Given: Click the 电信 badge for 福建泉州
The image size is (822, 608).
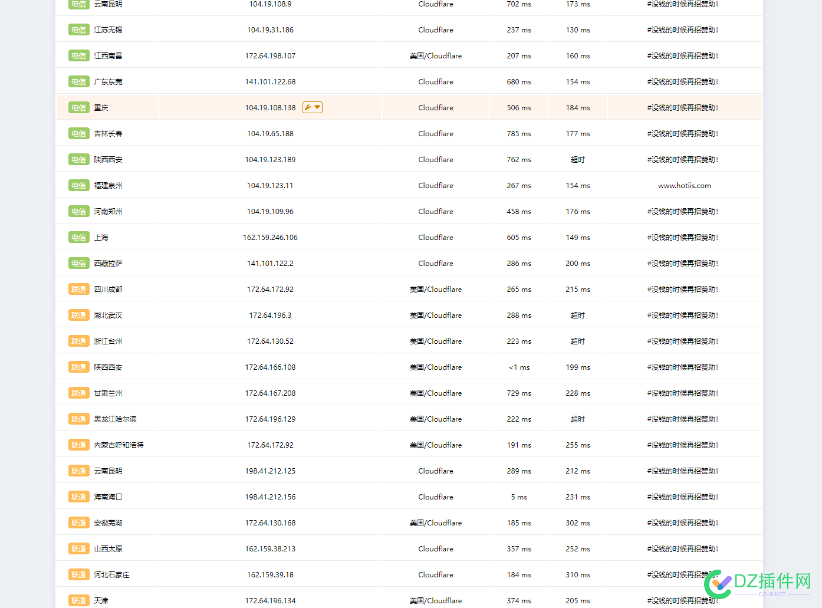Looking at the screenshot, I should [x=79, y=186].
